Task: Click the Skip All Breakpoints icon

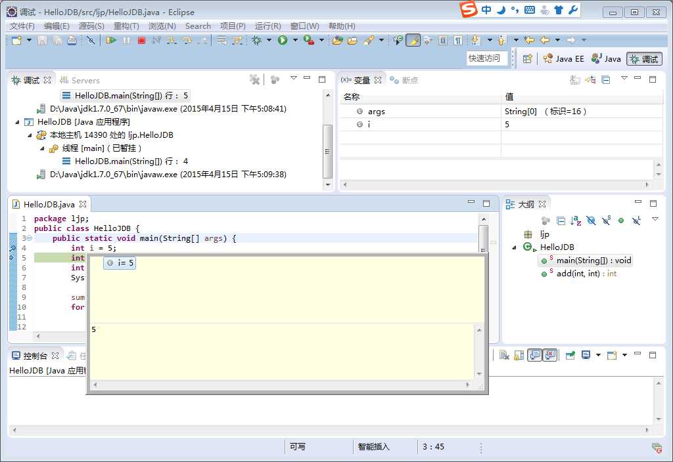Action: click(91, 40)
